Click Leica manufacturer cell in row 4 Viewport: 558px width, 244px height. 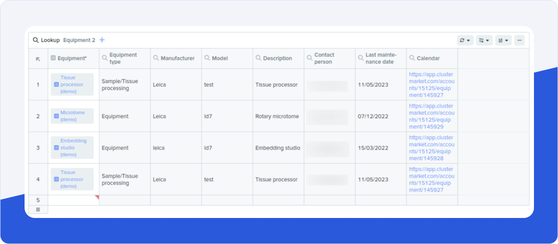(x=176, y=179)
